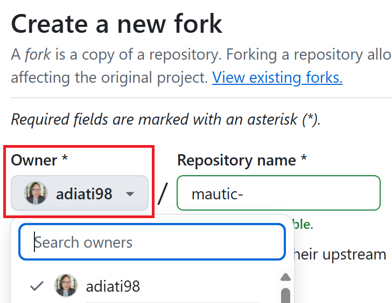Click the Create a new fork heading

pyautogui.click(x=116, y=24)
